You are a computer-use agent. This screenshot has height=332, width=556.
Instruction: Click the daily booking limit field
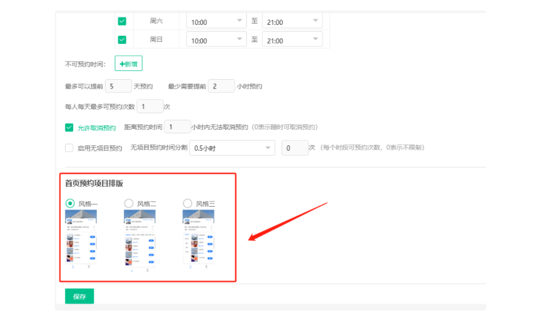[x=149, y=107]
